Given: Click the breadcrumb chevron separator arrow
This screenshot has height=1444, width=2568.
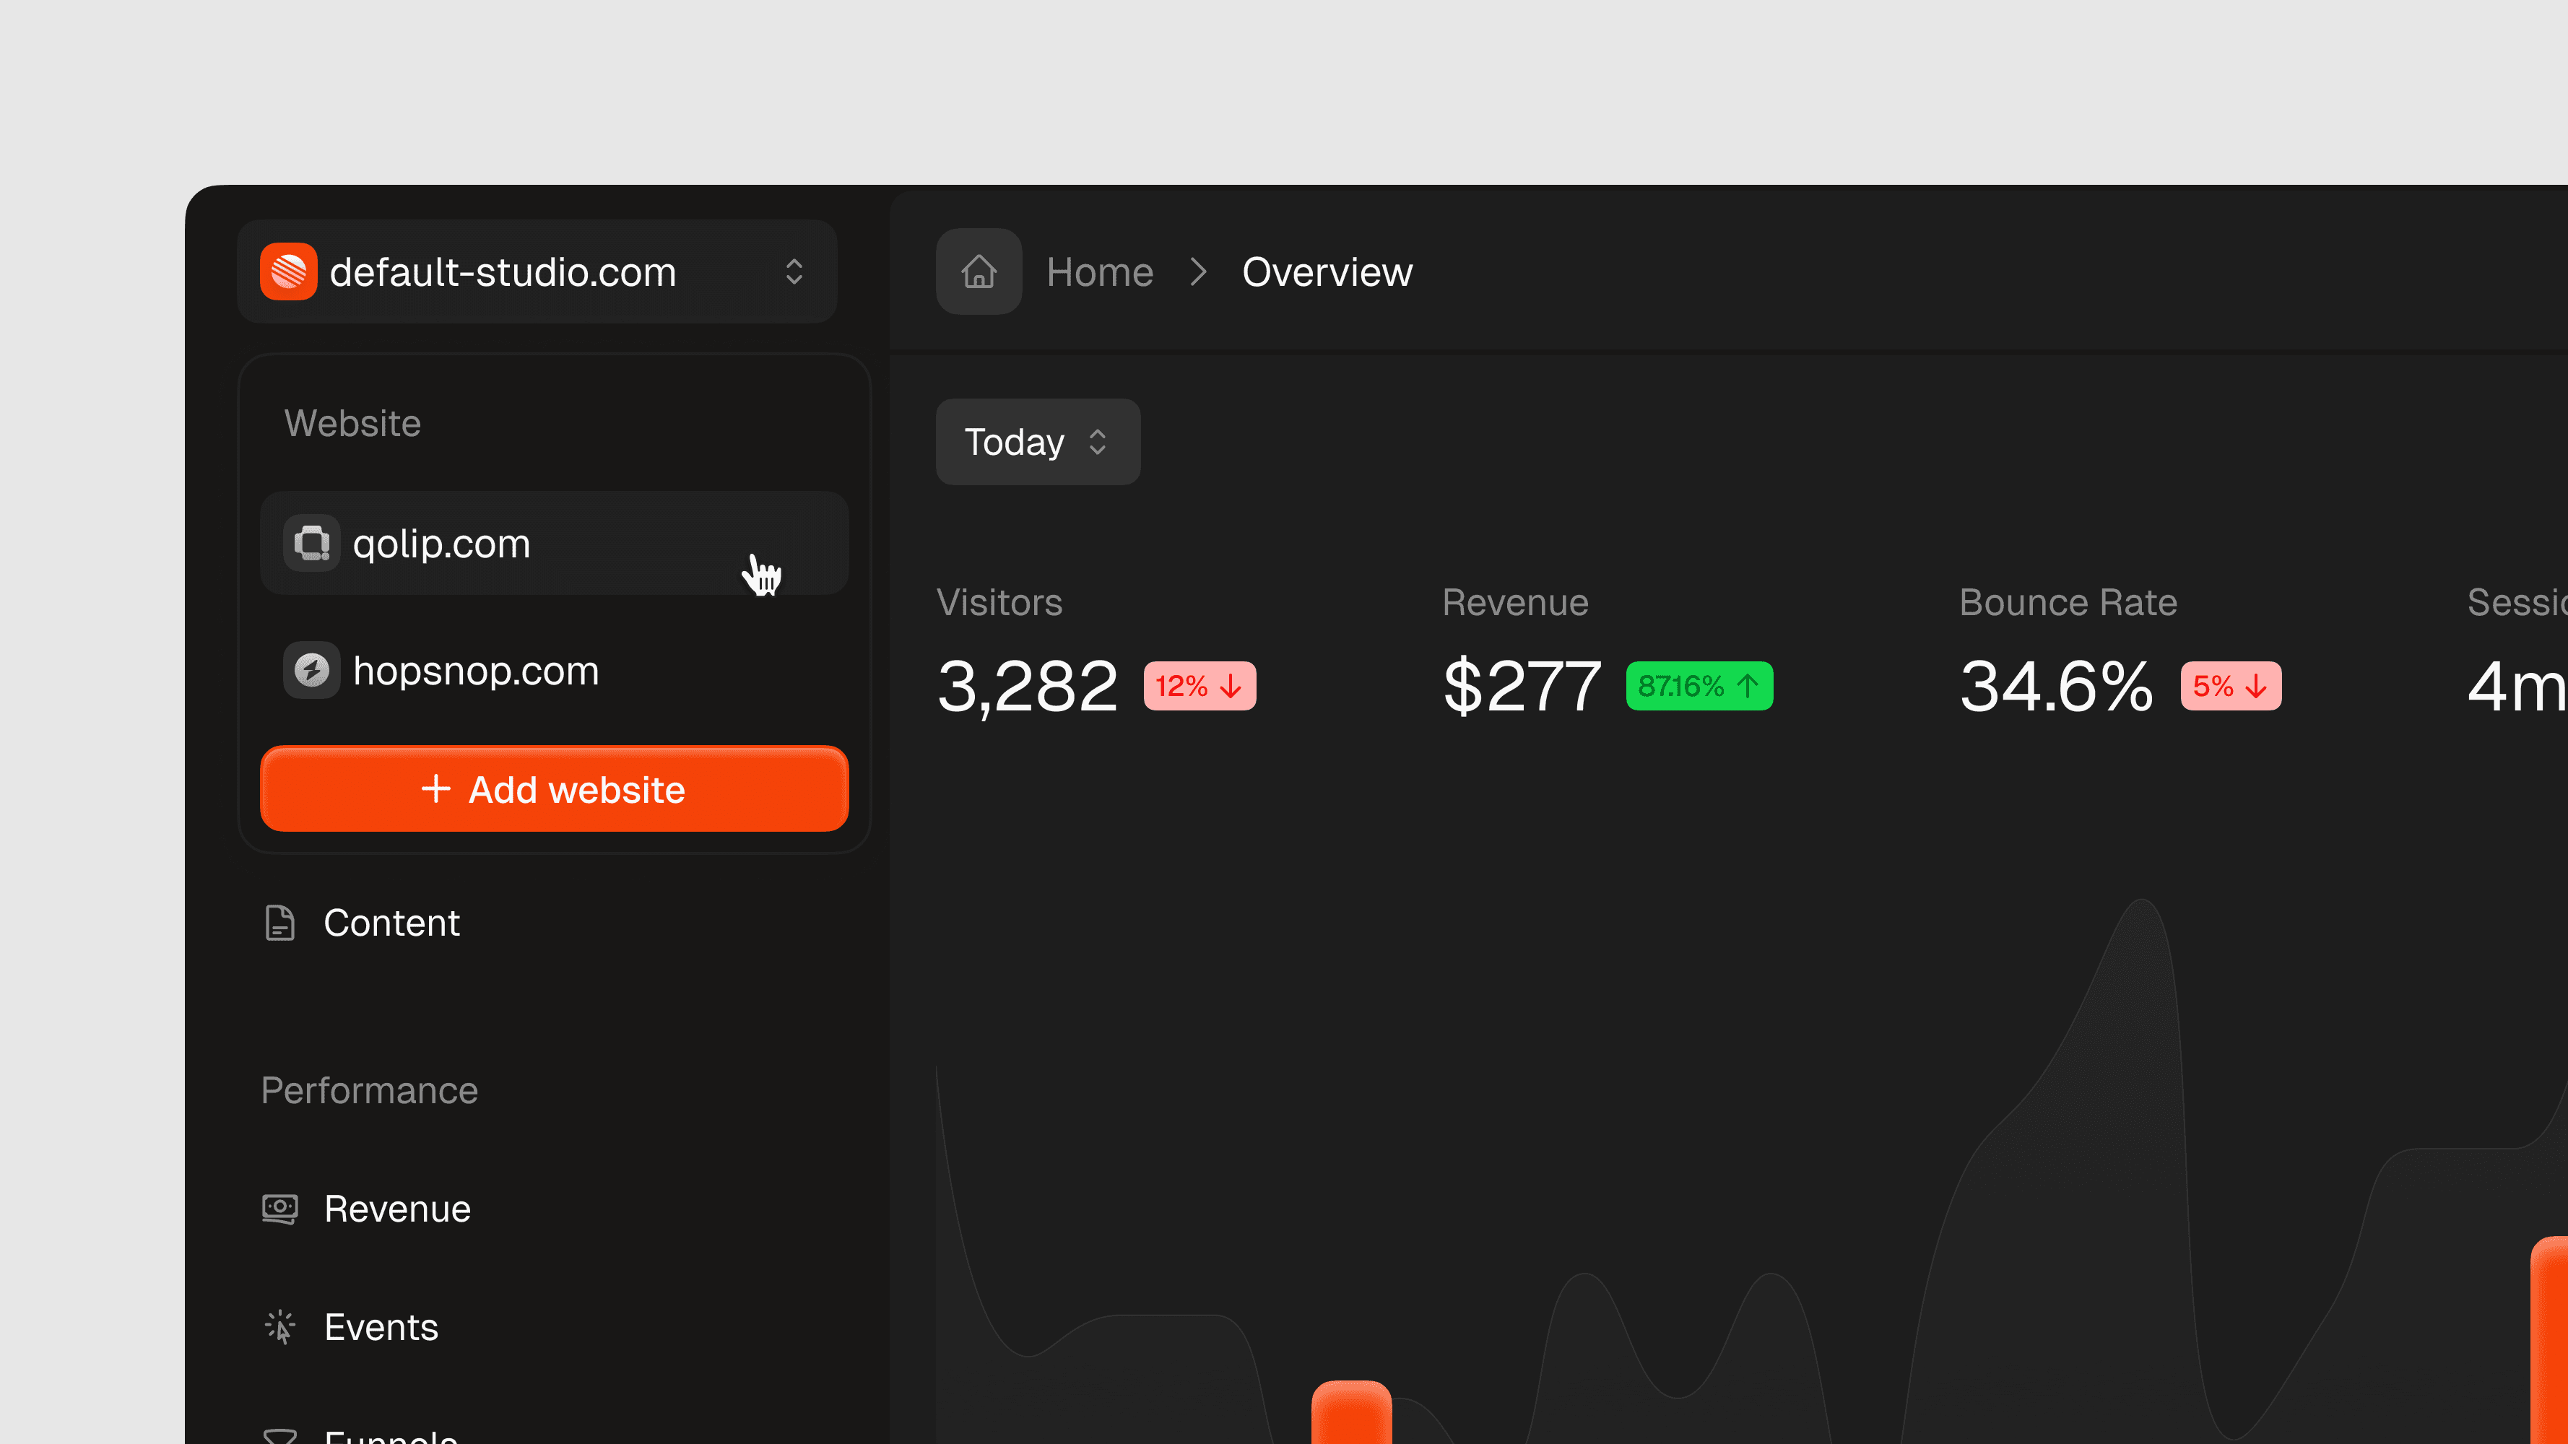Looking at the screenshot, I should pos(1198,271).
